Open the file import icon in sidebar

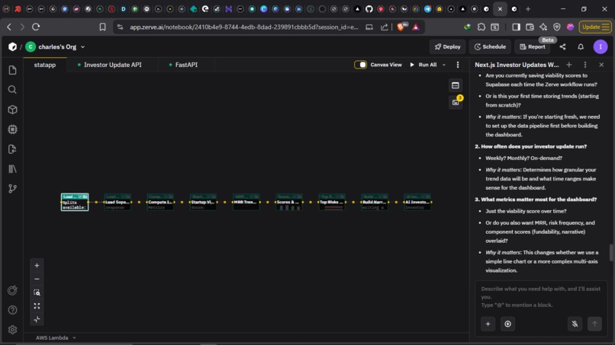(12, 149)
